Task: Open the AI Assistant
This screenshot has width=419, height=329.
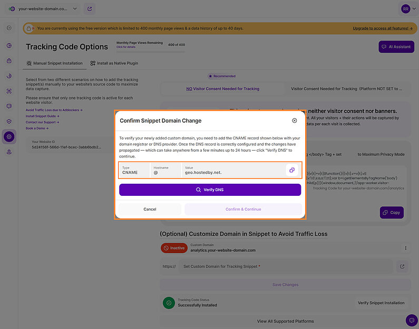Action: tap(396, 47)
